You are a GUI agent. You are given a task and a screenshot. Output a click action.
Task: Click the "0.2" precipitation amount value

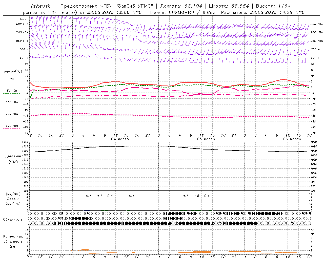click(196, 196)
